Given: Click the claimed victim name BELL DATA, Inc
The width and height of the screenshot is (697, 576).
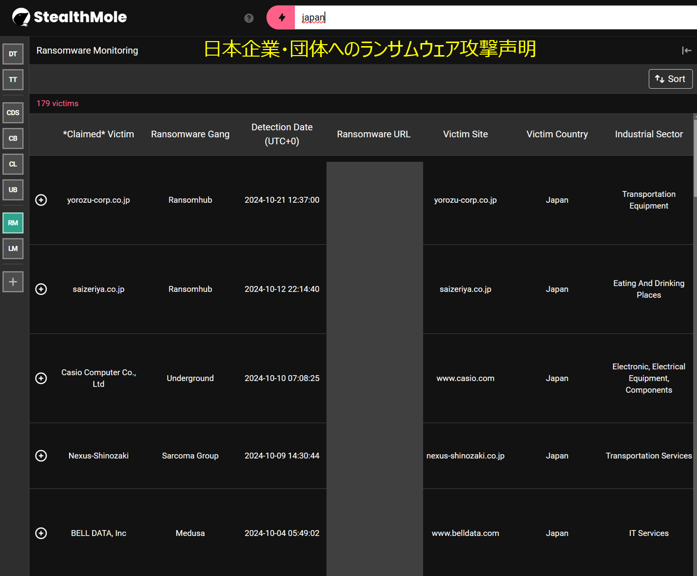Looking at the screenshot, I should click(99, 533).
